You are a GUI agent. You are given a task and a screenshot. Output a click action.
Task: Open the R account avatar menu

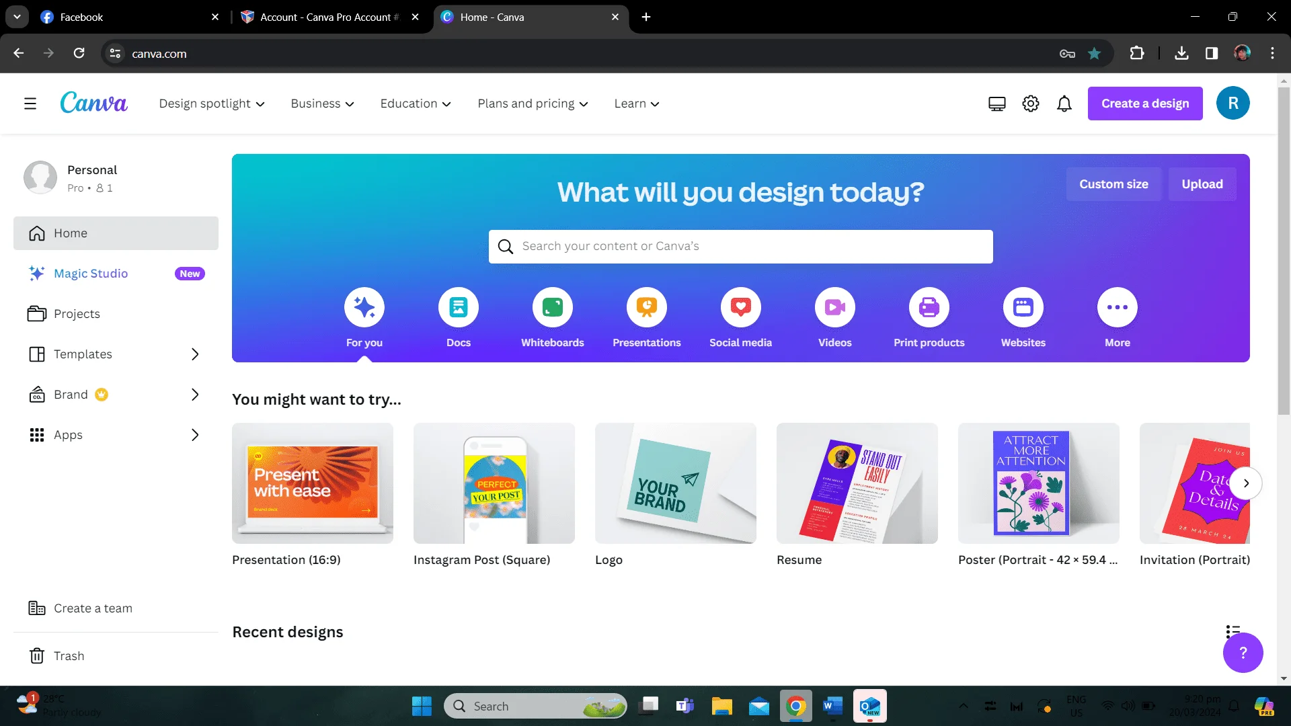[1233, 104]
